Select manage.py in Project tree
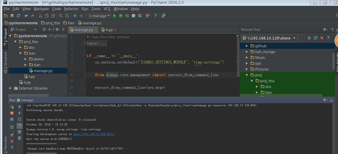338x154 pixels. tap(38, 71)
